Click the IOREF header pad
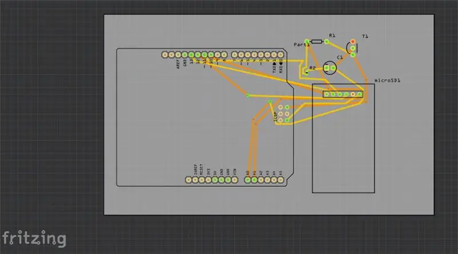 click(195, 179)
